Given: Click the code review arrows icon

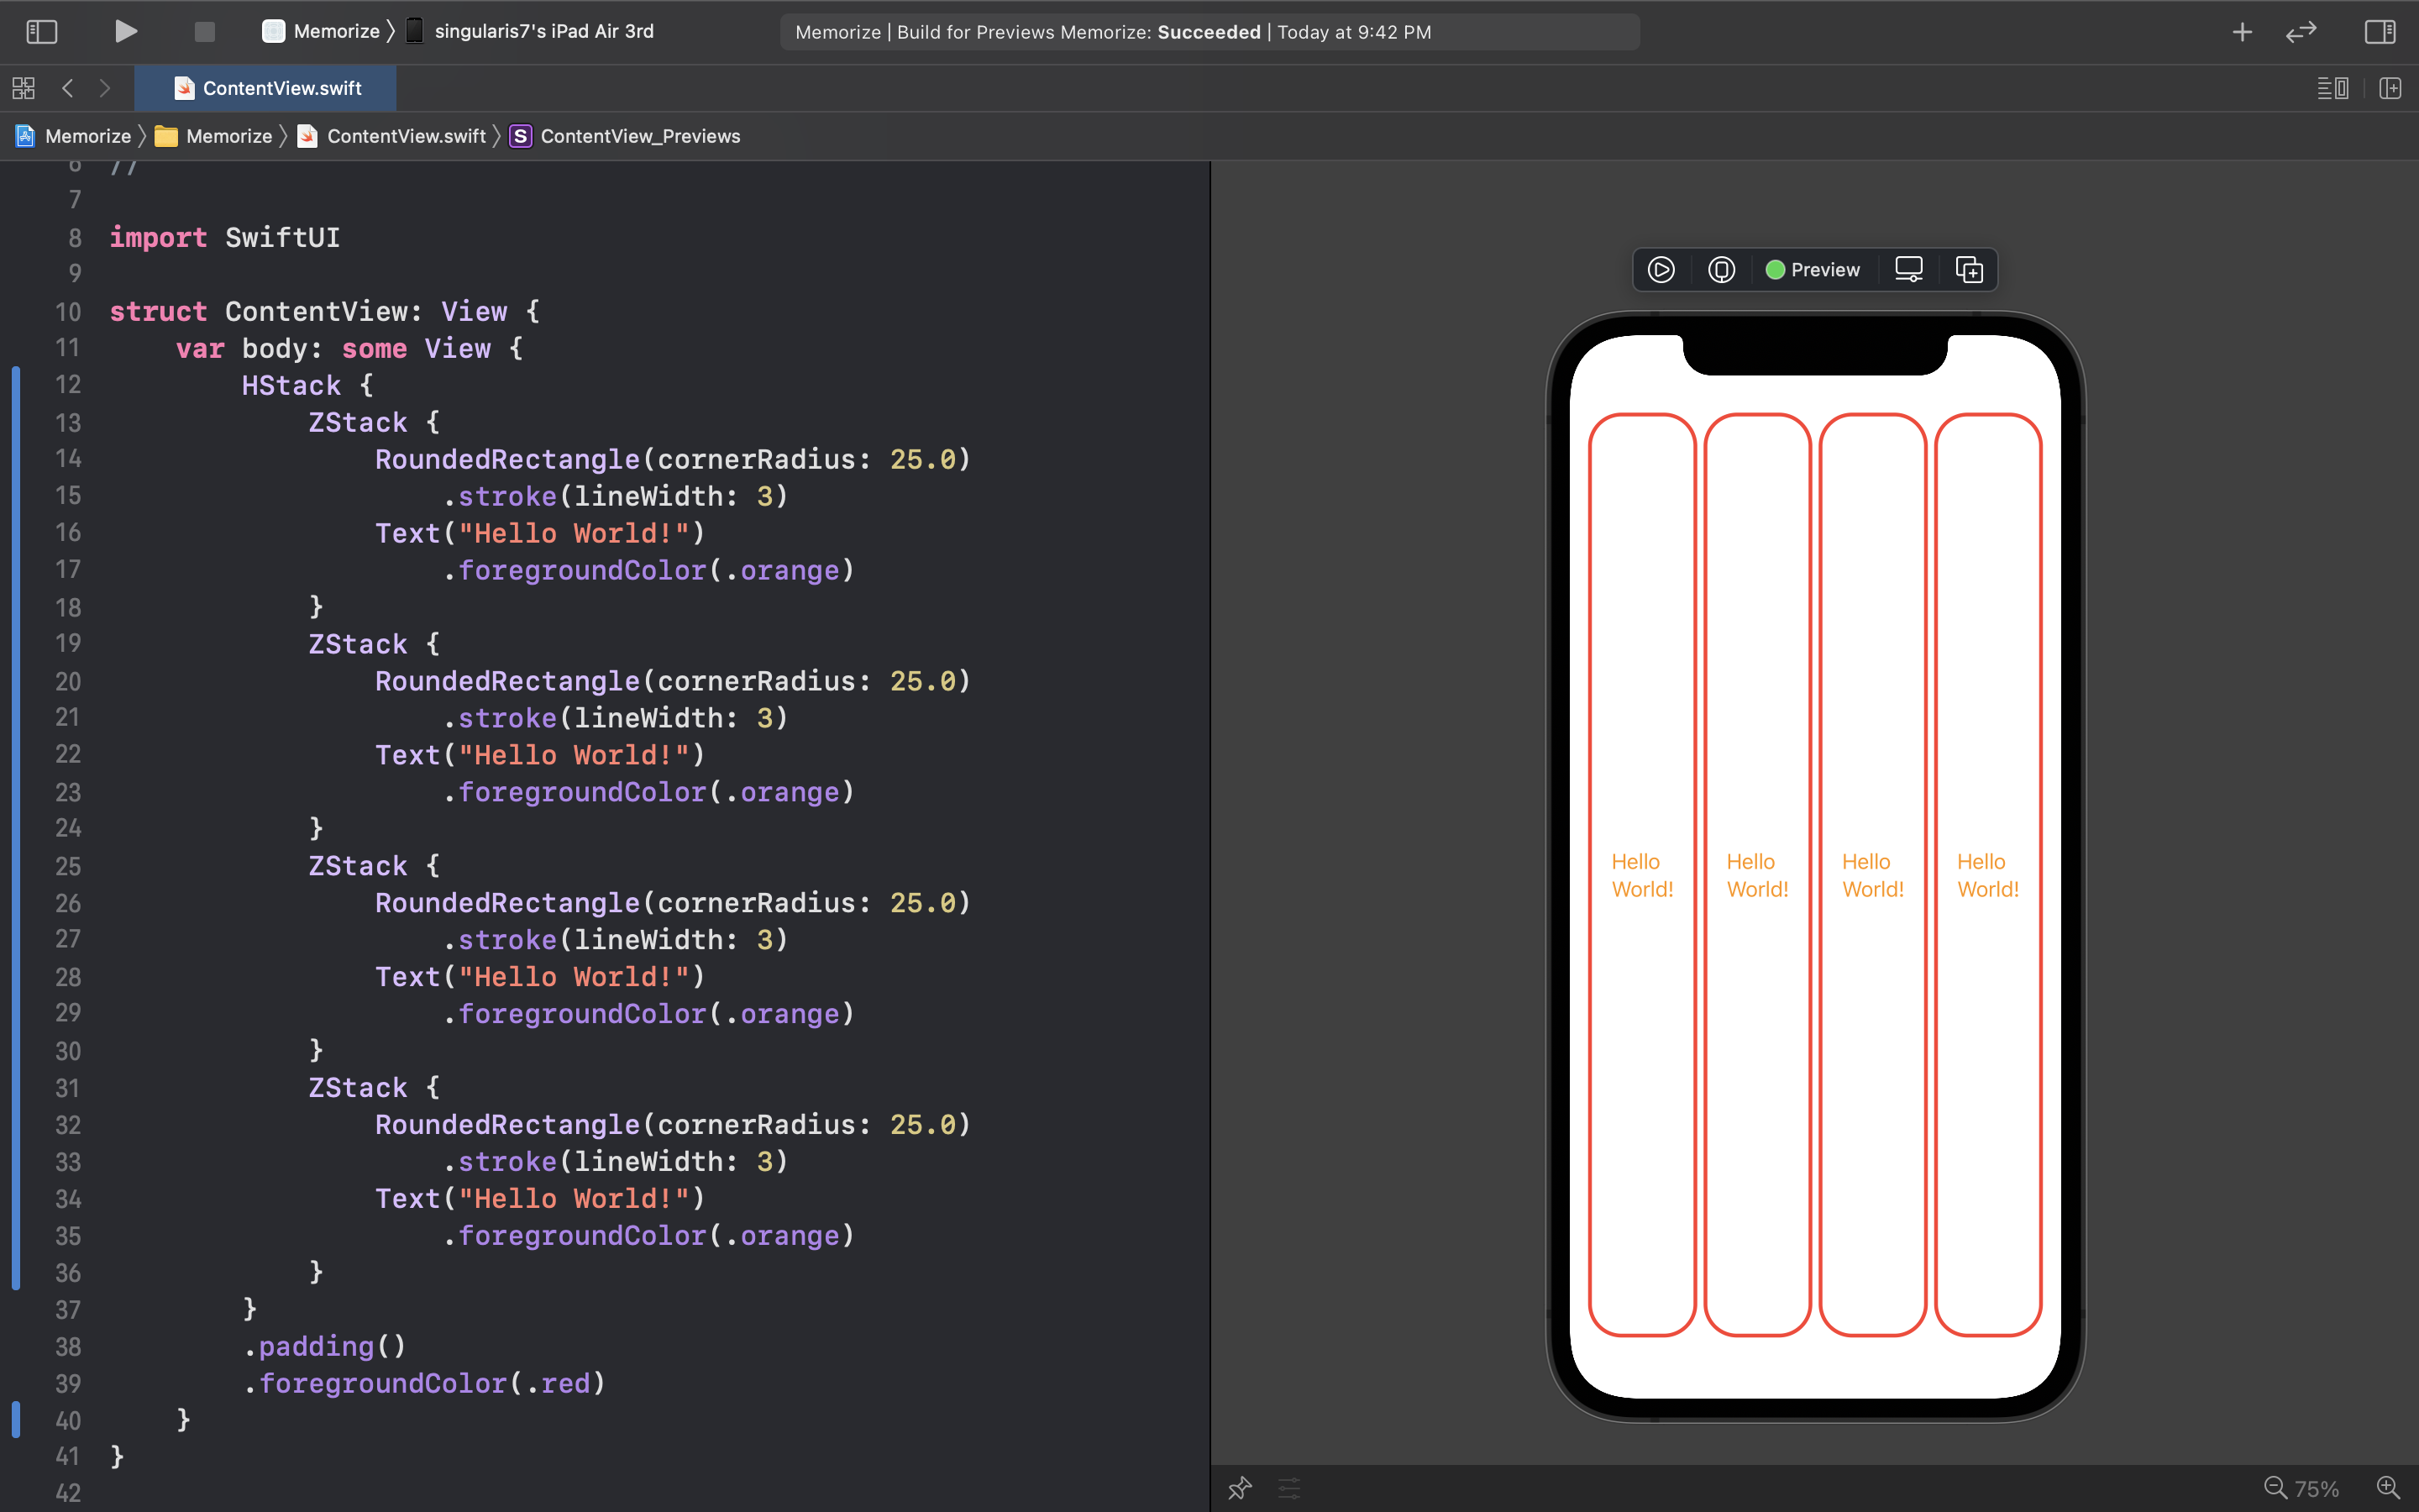Looking at the screenshot, I should coord(2301,31).
